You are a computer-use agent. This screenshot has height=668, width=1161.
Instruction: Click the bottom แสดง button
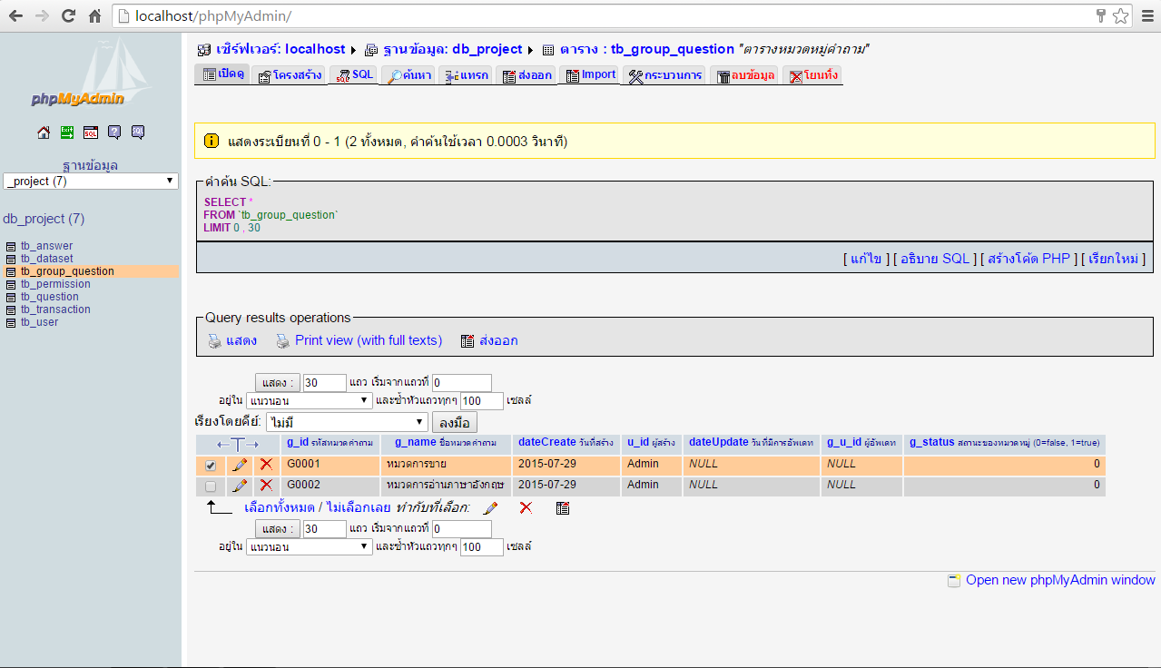[x=277, y=529]
